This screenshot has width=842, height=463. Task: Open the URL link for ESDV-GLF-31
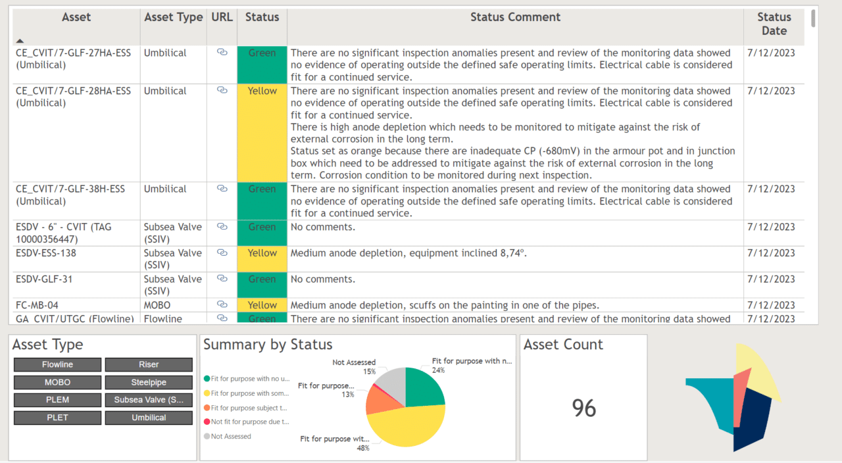(222, 277)
